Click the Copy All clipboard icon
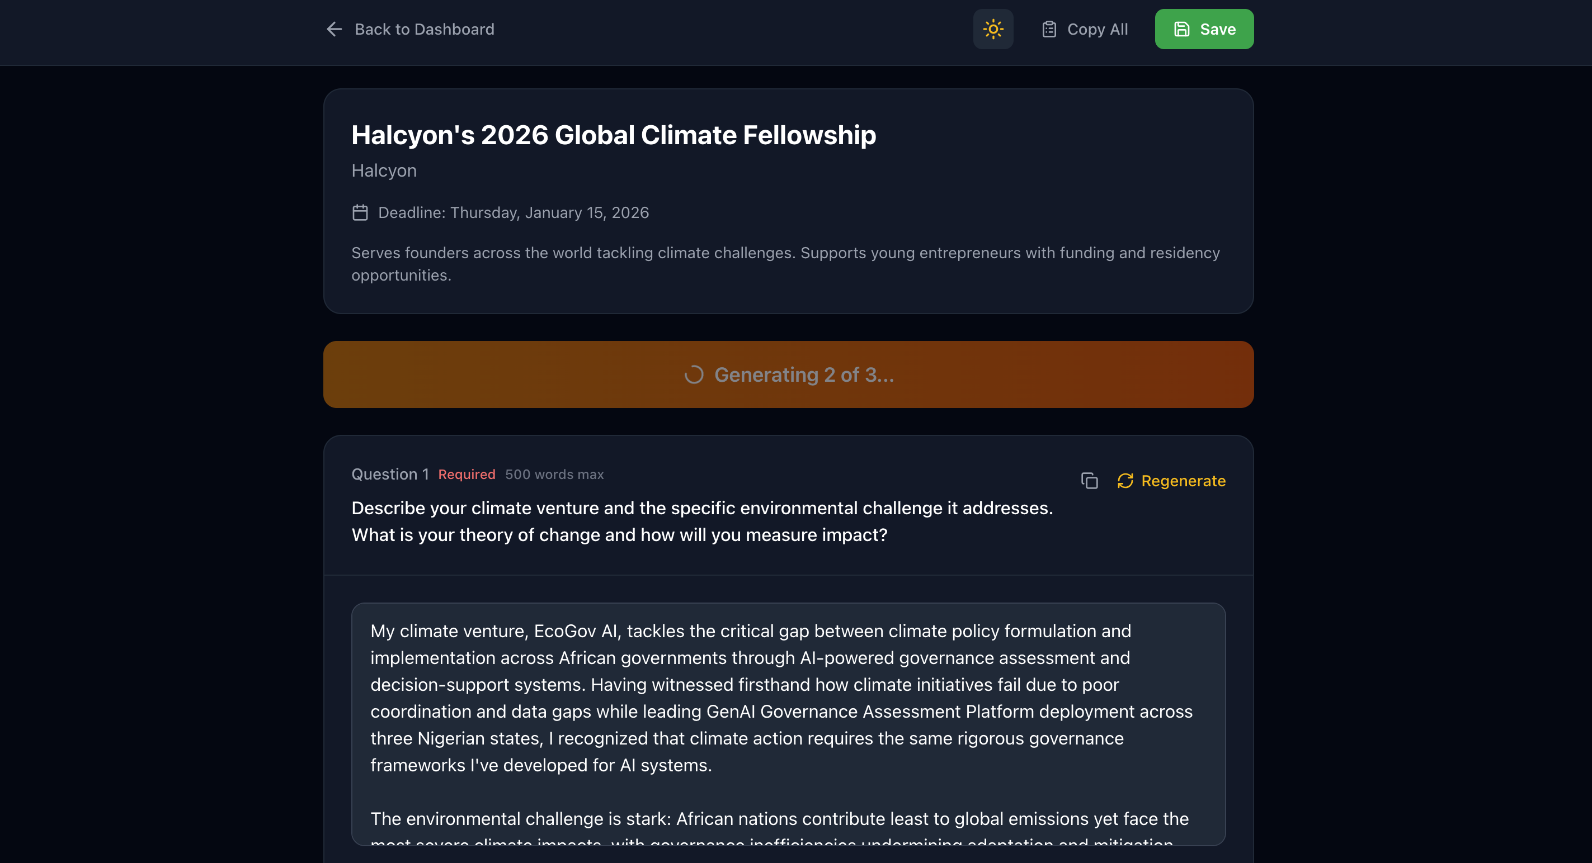This screenshot has width=1592, height=863. 1049,29
